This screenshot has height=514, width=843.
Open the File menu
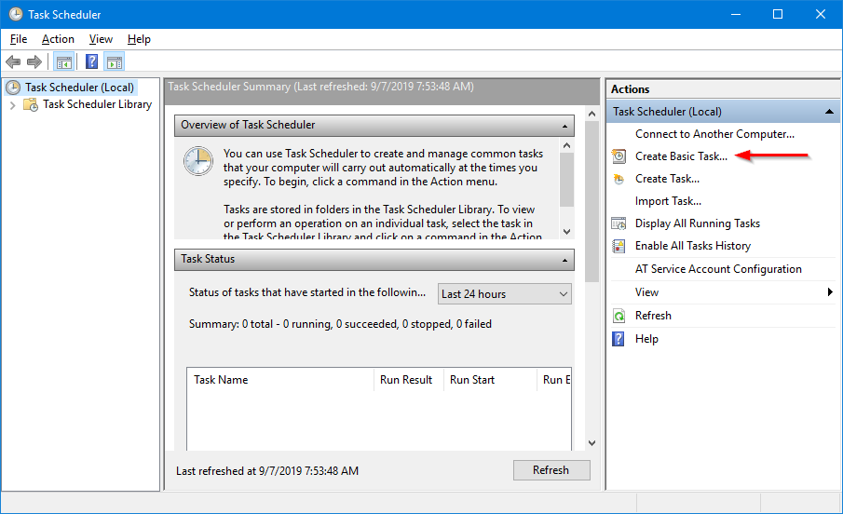(x=19, y=39)
